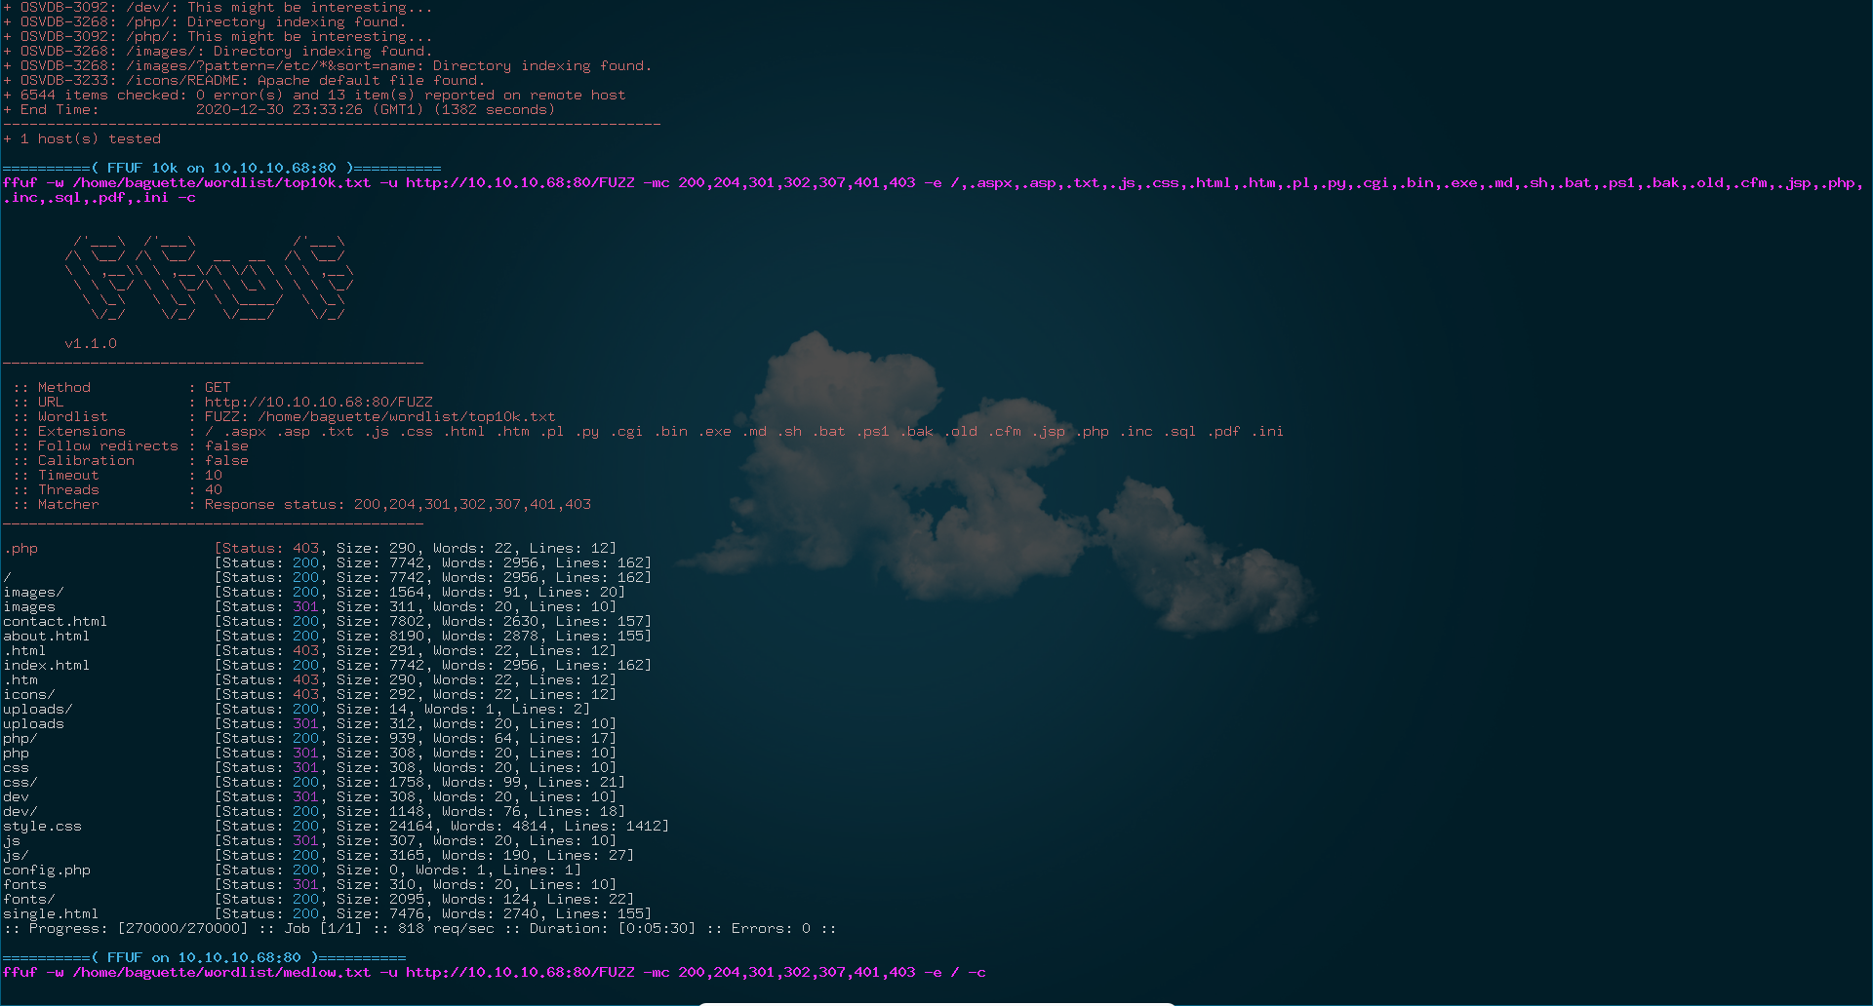Click the 'style.css' result entry
The height and width of the screenshot is (1006, 1873).
click(x=336, y=827)
